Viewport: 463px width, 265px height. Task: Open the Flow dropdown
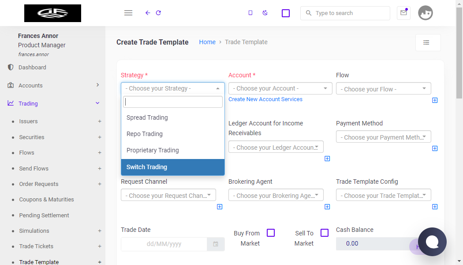[383, 89]
